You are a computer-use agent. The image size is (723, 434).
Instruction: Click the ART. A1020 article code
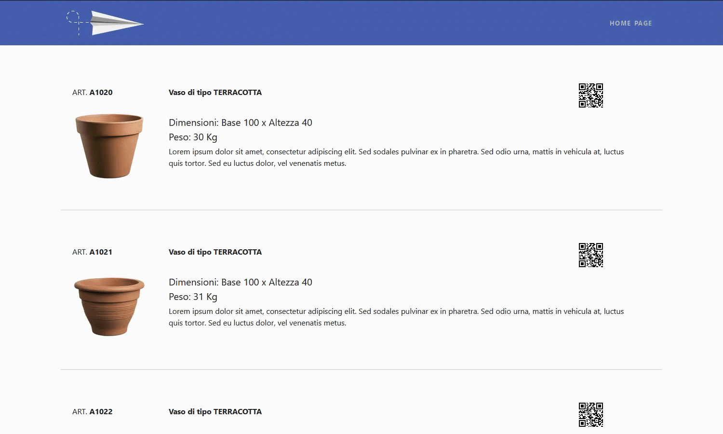[x=93, y=93]
